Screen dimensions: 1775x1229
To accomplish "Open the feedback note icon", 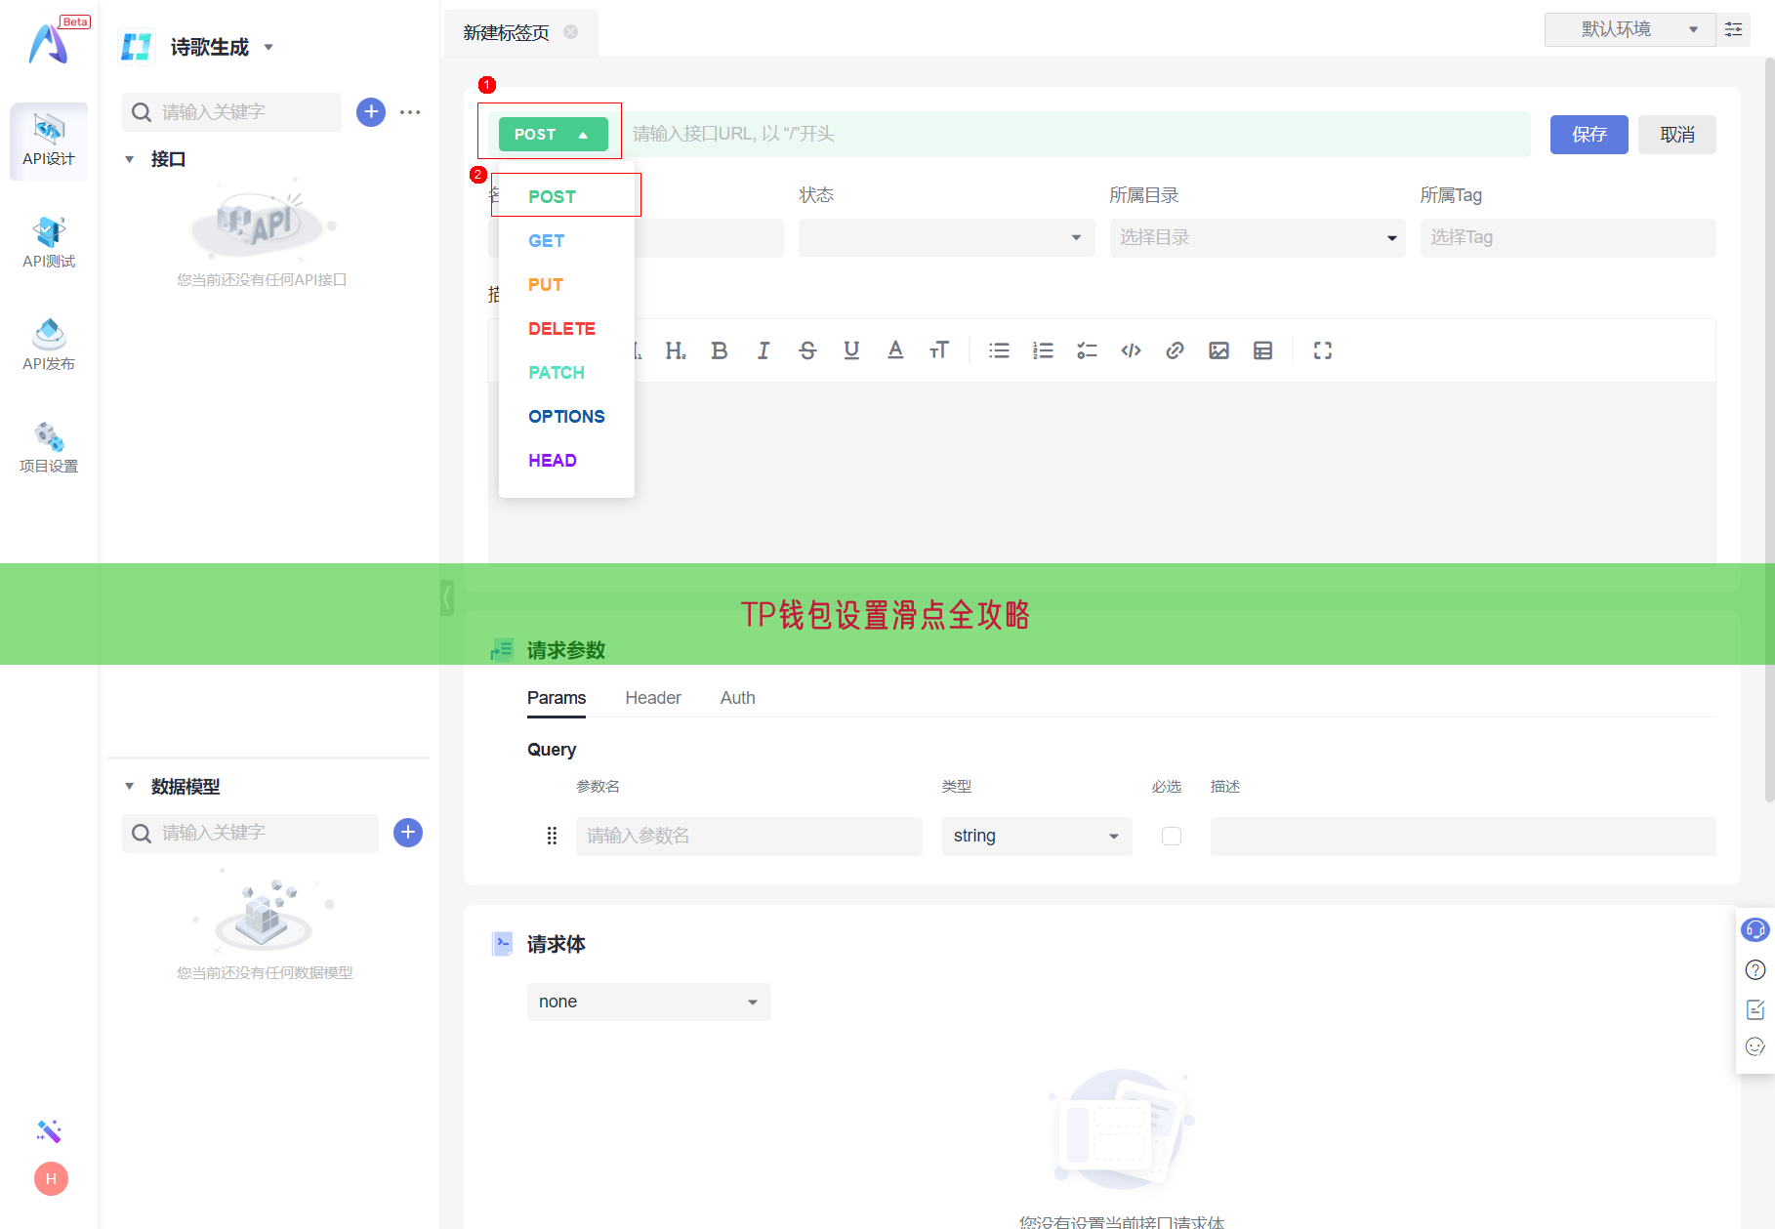I will pos(1755,1009).
